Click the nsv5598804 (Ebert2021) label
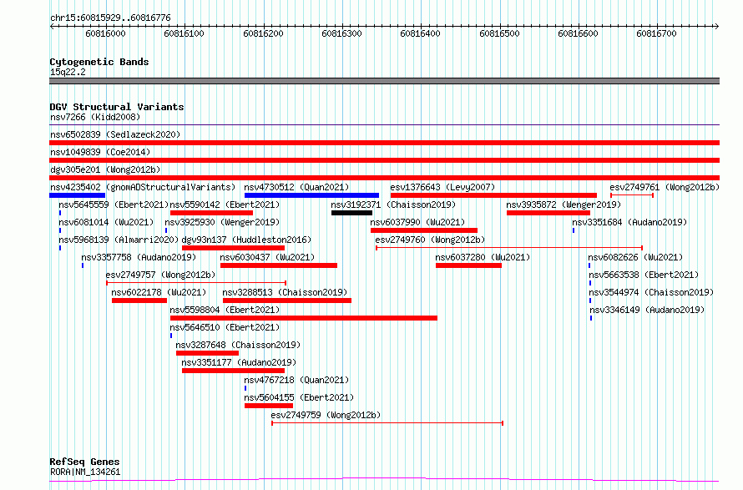Image resolution: width=743 pixels, height=490 pixels. click(x=225, y=310)
